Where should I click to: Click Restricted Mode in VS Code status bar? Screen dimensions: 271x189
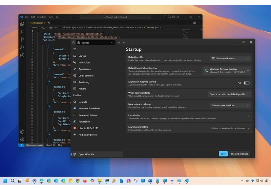pos(34,145)
